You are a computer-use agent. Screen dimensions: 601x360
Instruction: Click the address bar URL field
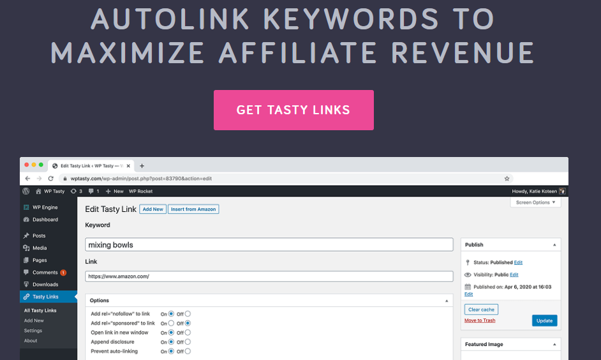[286, 179]
